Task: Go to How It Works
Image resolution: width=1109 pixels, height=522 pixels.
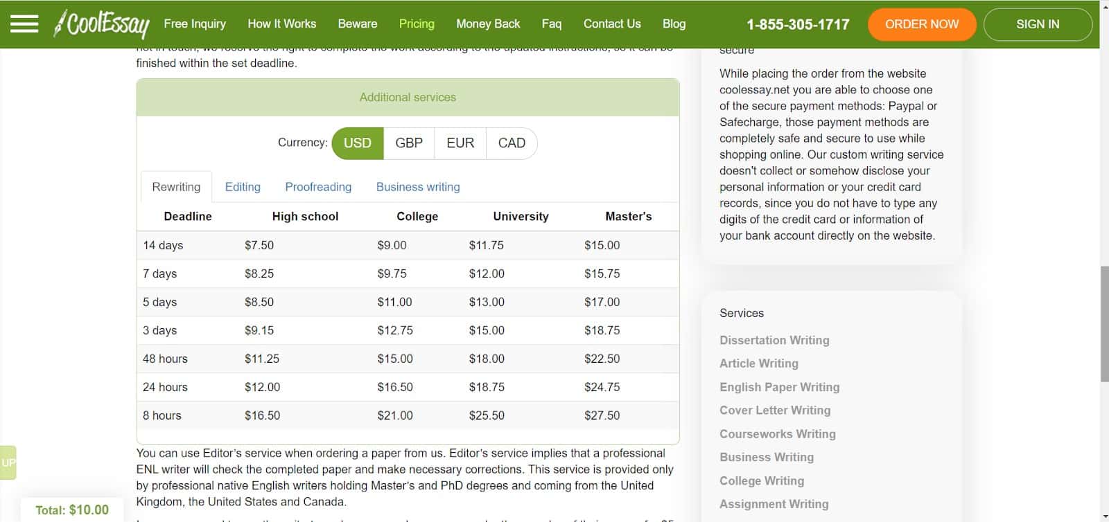Action: click(x=281, y=24)
